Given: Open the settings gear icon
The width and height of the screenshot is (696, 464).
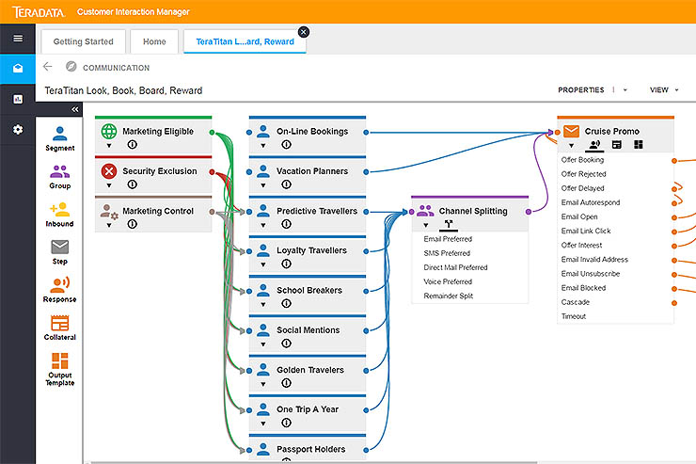Looking at the screenshot, I should [x=17, y=129].
